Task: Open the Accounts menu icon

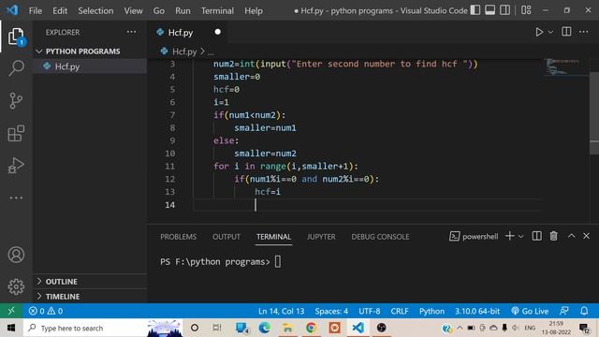Action: pos(16,255)
